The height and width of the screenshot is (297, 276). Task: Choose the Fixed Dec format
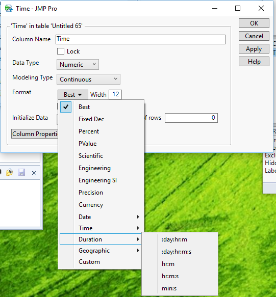coord(91,119)
